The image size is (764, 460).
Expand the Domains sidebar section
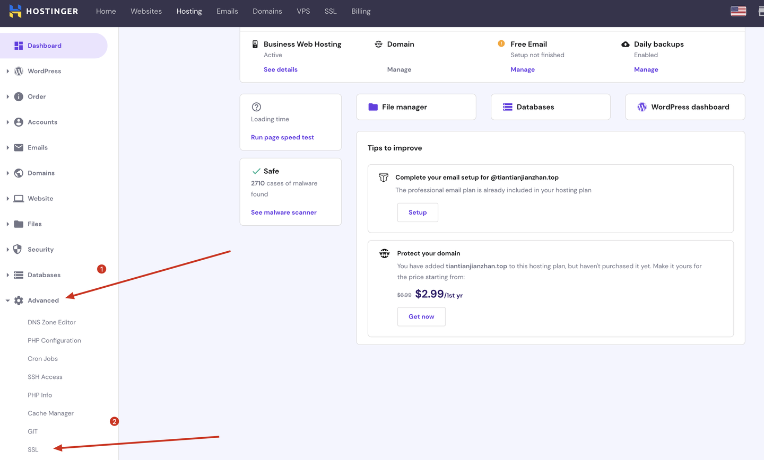pyautogui.click(x=7, y=173)
